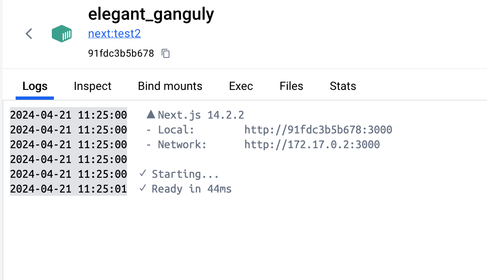The image size is (487, 280).
Task: Open the Exec tab
Action: 241,86
